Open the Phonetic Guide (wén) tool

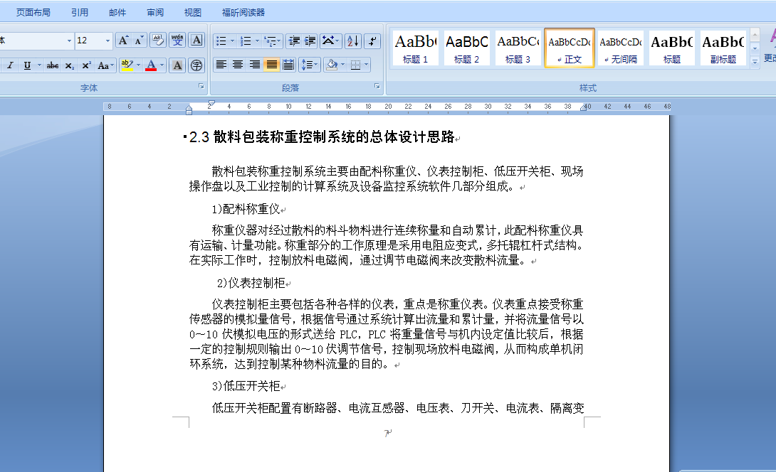coord(177,41)
